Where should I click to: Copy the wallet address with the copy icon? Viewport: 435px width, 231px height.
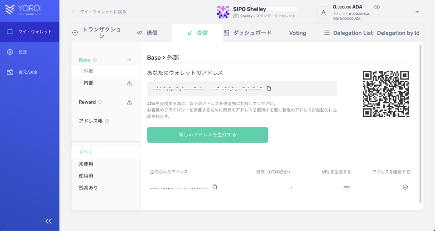tap(268, 88)
